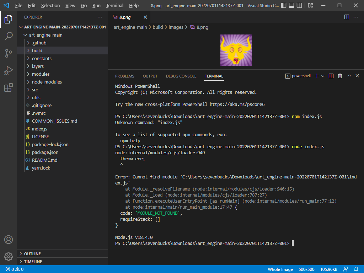
Task: Open the Run and Debug view
Action: (x=9, y=70)
